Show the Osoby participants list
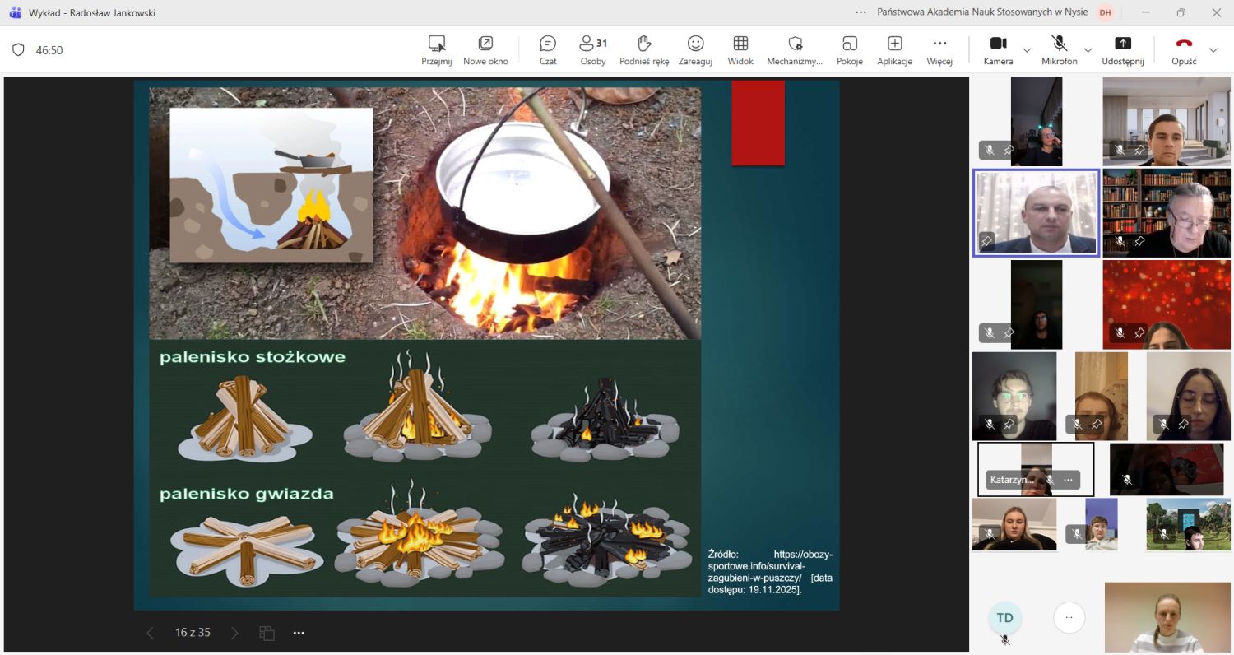1234x655 pixels. [592, 49]
